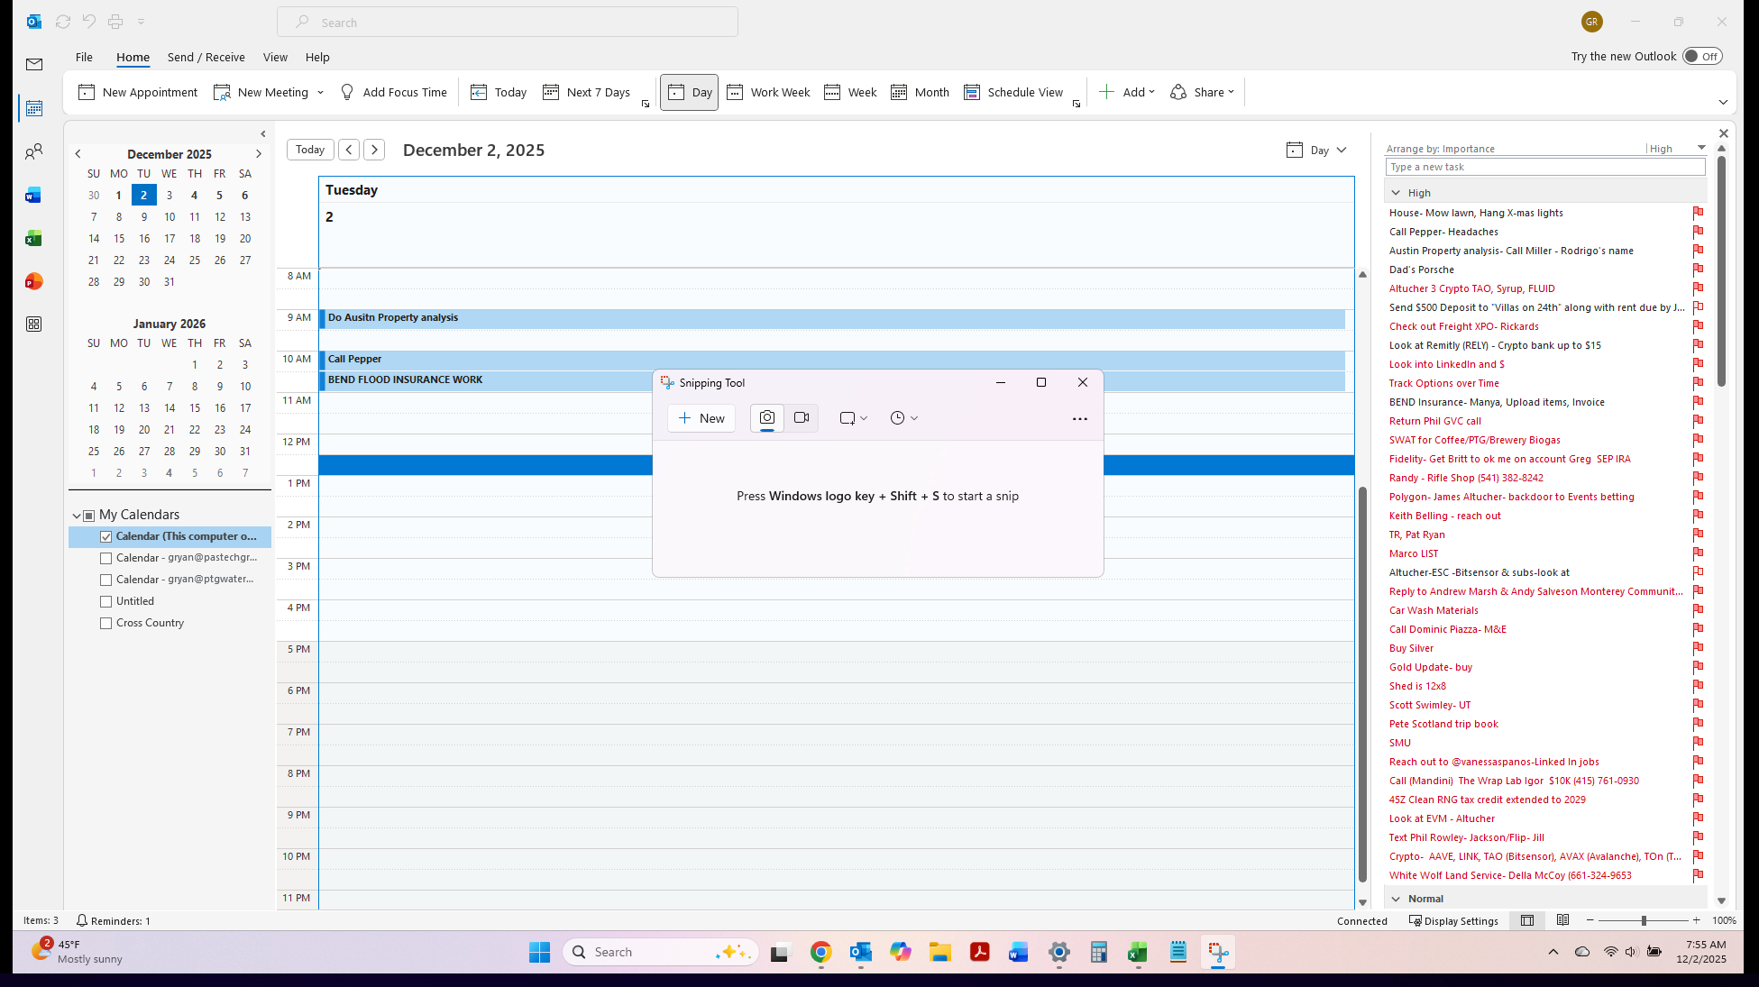Go to next day arrow
Screen dimensions: 1759x987
click(374, 150)
